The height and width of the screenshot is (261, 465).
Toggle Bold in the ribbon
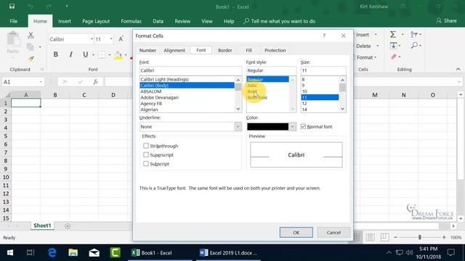pyautogui.click(x=56, y=54)
